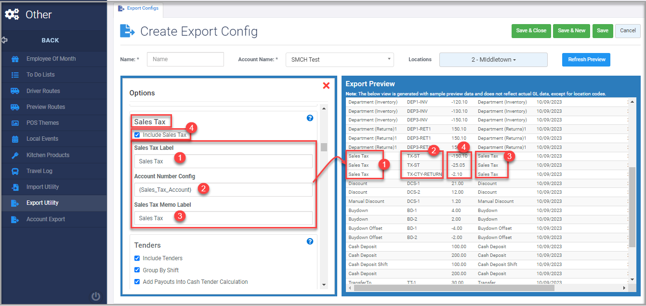Click the POS Themes image icon
646x306 pixels.
pyautogui.click(x=15, y=123)
